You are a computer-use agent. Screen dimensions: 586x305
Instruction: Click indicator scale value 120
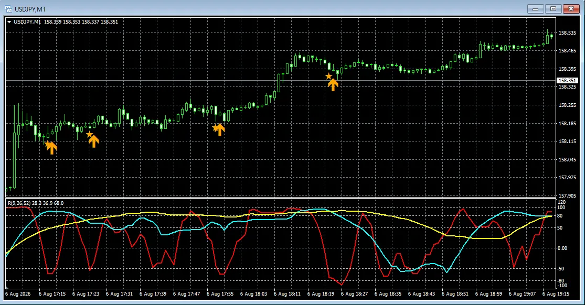tap(562, 202)
